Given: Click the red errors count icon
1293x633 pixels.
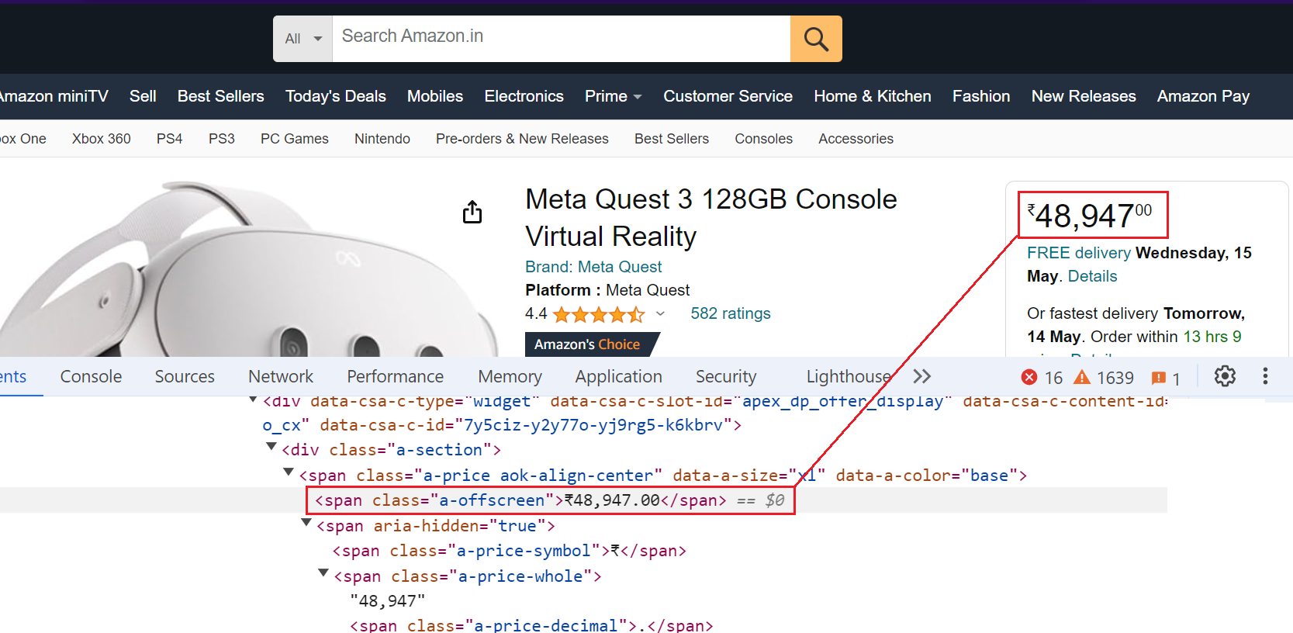Looking at the screenshot, I should point(1029,377).
